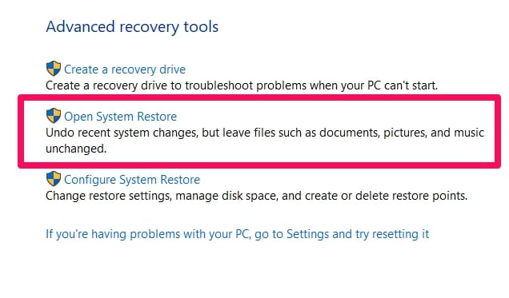Click the Undo recent system changes description
Viewport: 509px width, 298px height.
pyautogui.click(x=265, y=141)
